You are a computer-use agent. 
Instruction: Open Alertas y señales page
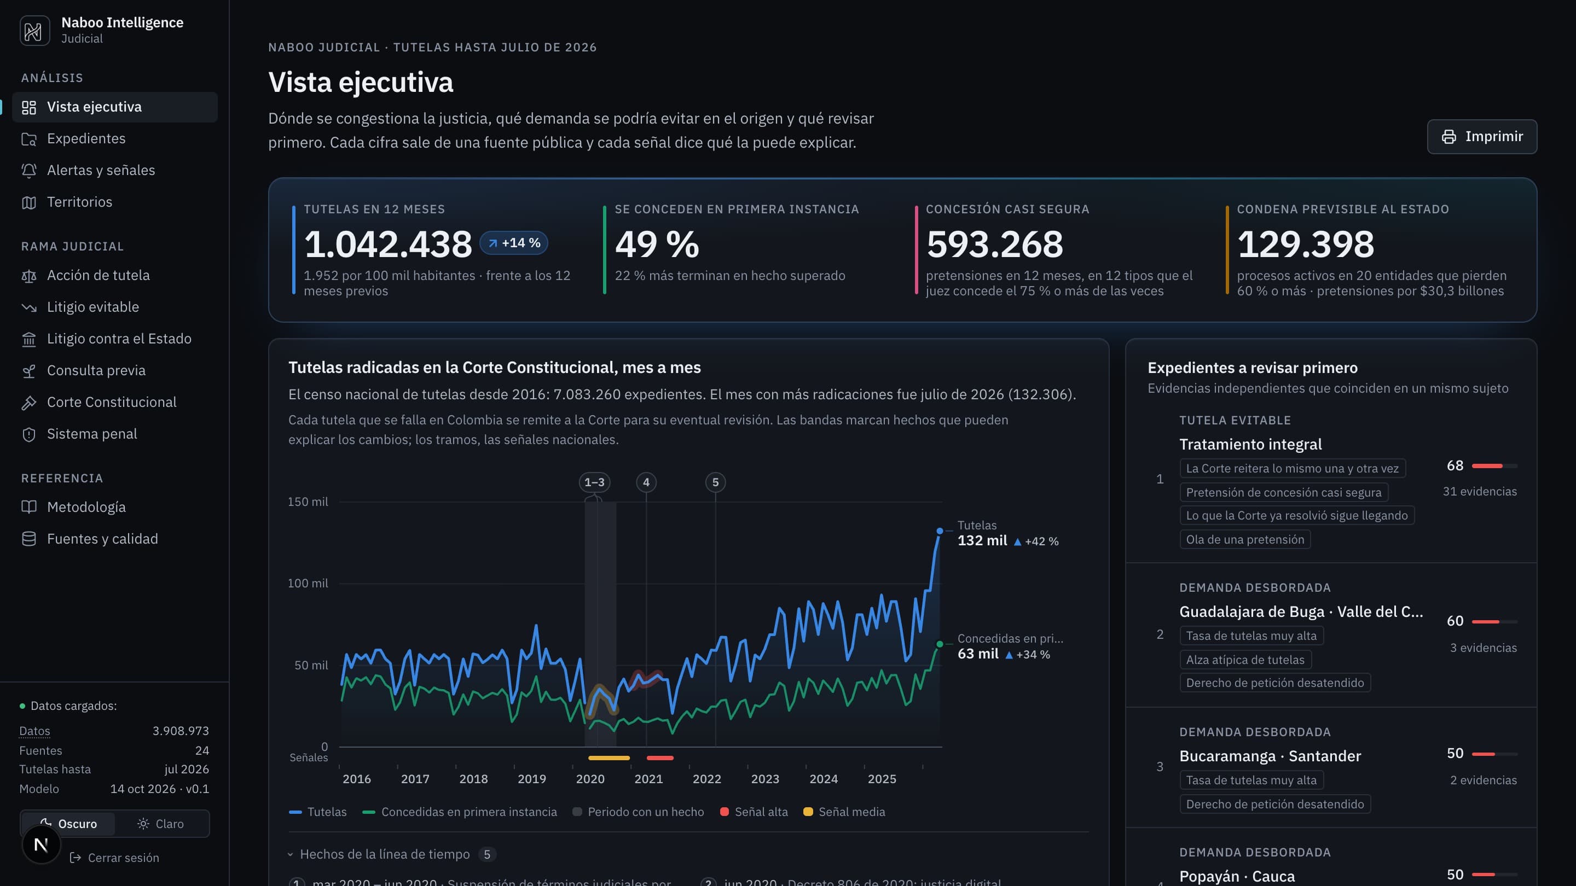pyautogui.click(x=115, y=171)
